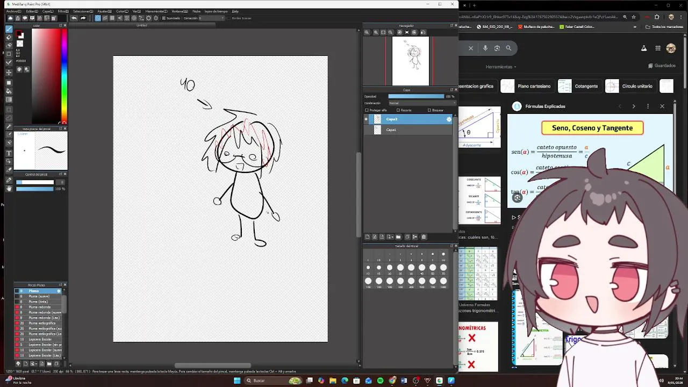Viewport: 688px width, 387px height.
Task: Select the Text tool
Action: point(9,153)
